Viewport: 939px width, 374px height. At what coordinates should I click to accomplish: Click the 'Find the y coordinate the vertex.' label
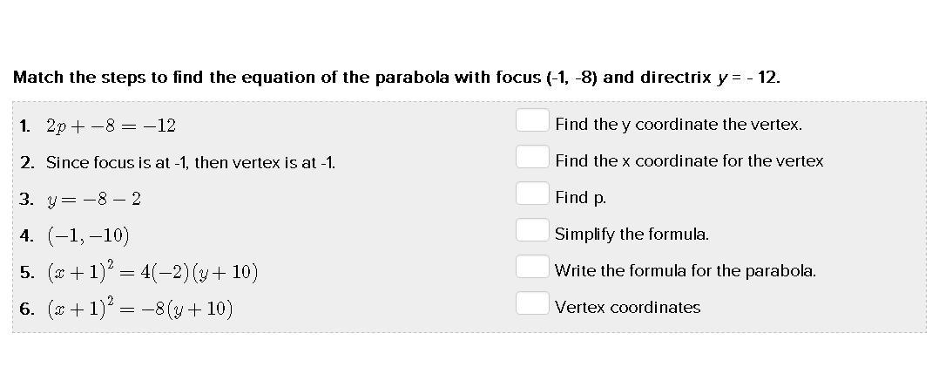(679, 125)
